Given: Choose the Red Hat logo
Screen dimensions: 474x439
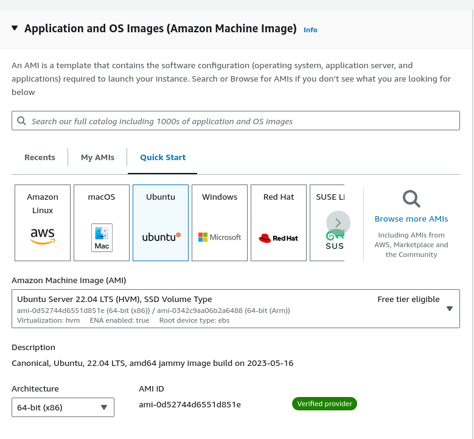Looking at the screenshot, I should 279,238.
